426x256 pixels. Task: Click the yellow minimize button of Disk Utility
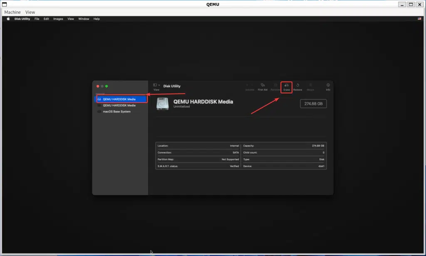tap(102, 86)
